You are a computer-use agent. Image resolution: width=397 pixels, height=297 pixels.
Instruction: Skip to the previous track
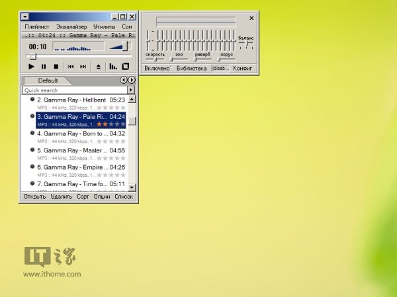(71, 67)
